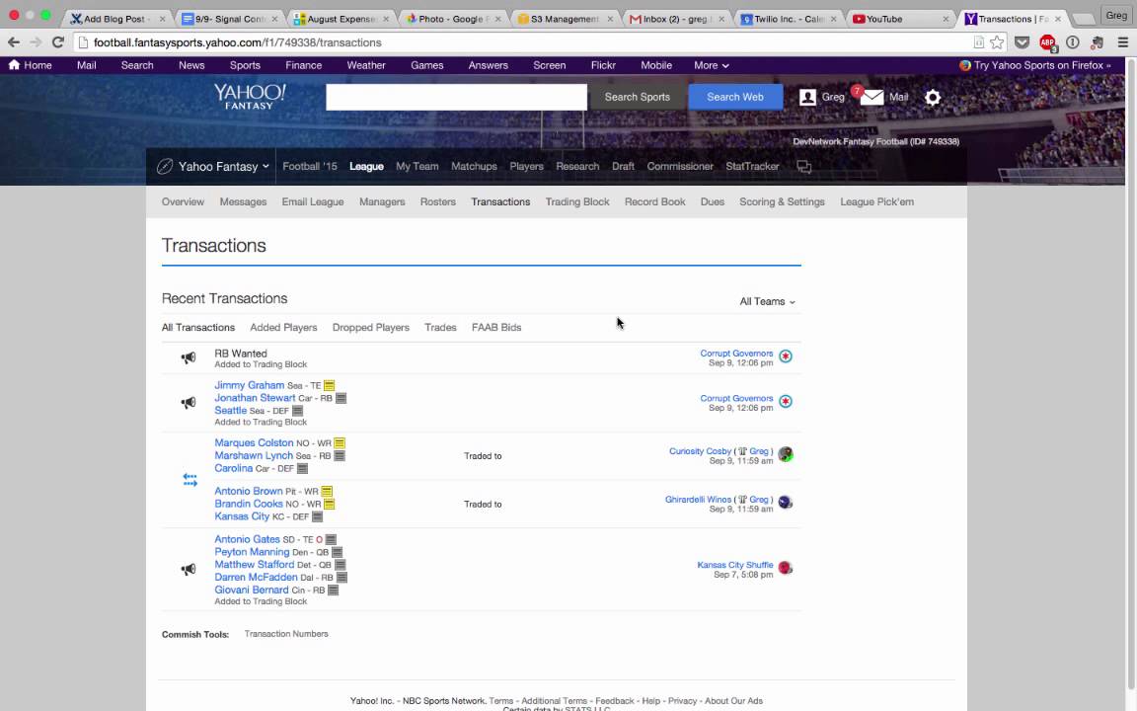Click the page reload icon
Viewport: 1137px width, 711px height.
click(x=58, y=42)
